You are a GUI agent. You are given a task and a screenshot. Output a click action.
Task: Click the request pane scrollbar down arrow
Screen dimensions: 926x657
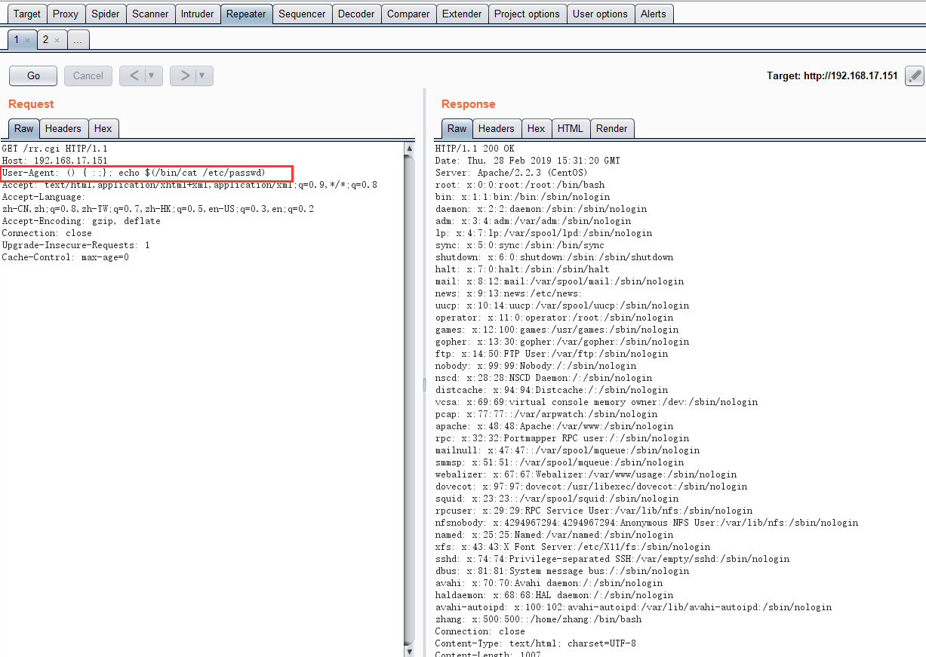[x=410, y=650]
